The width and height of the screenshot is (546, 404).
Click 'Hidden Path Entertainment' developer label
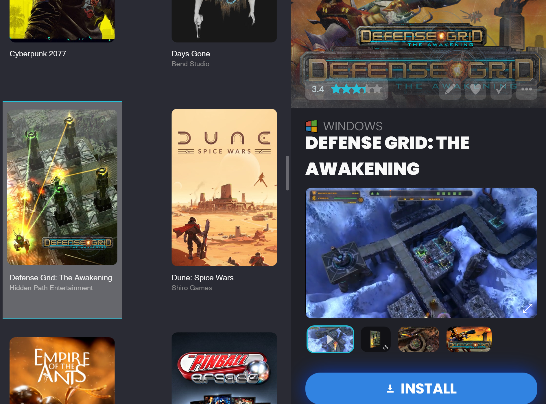click(51, 288)
